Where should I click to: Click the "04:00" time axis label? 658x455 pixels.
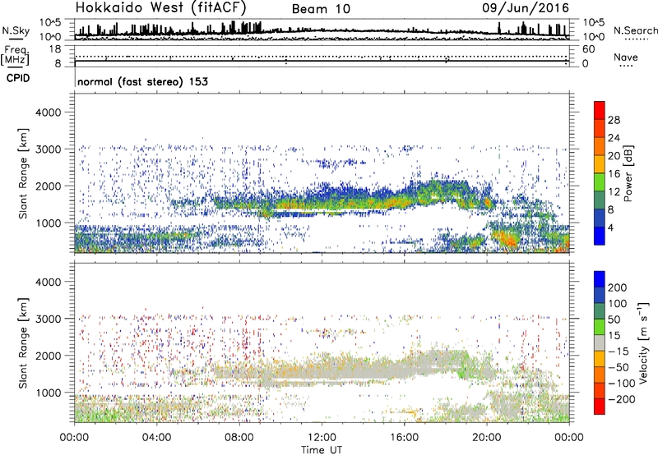[x=156, y=438]
